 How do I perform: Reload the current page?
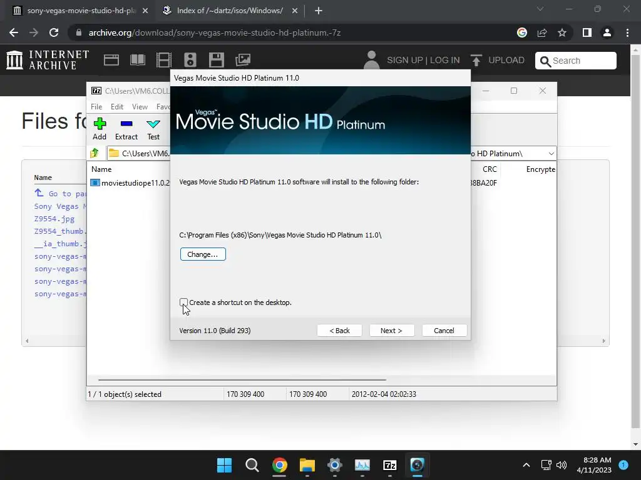(x=54, y=32)
